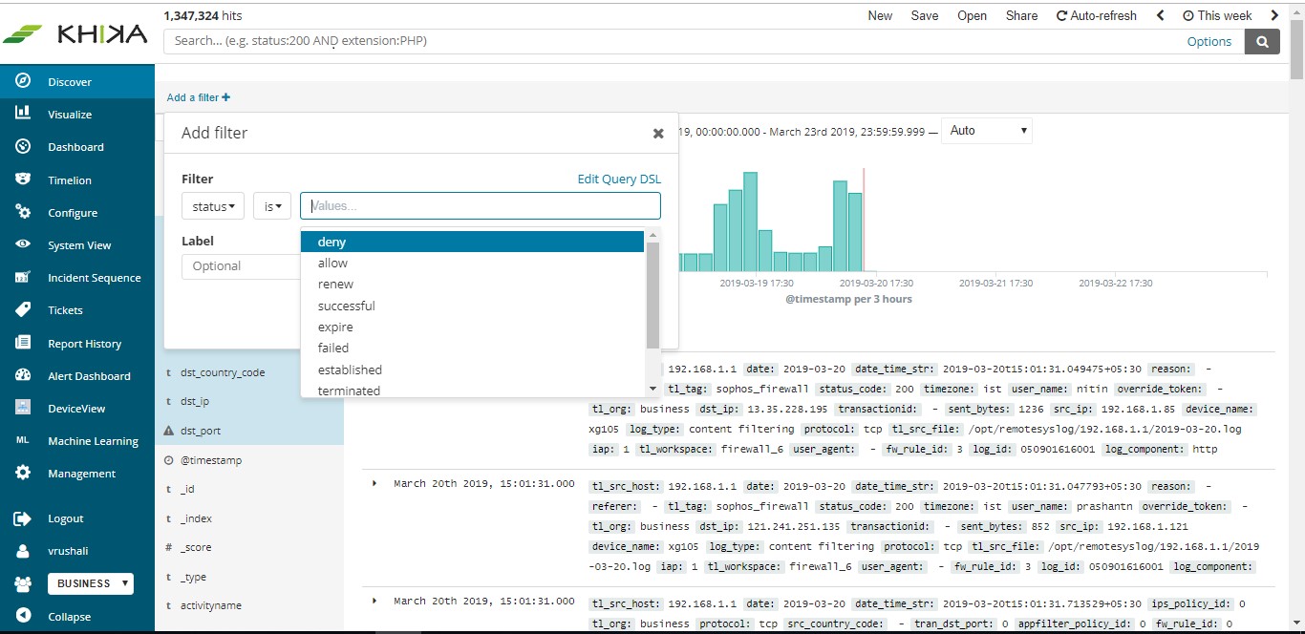The width and height of the screenshot is (1305, 634).
Task: Click Edit Query DSL link
Action: [619, 179]
